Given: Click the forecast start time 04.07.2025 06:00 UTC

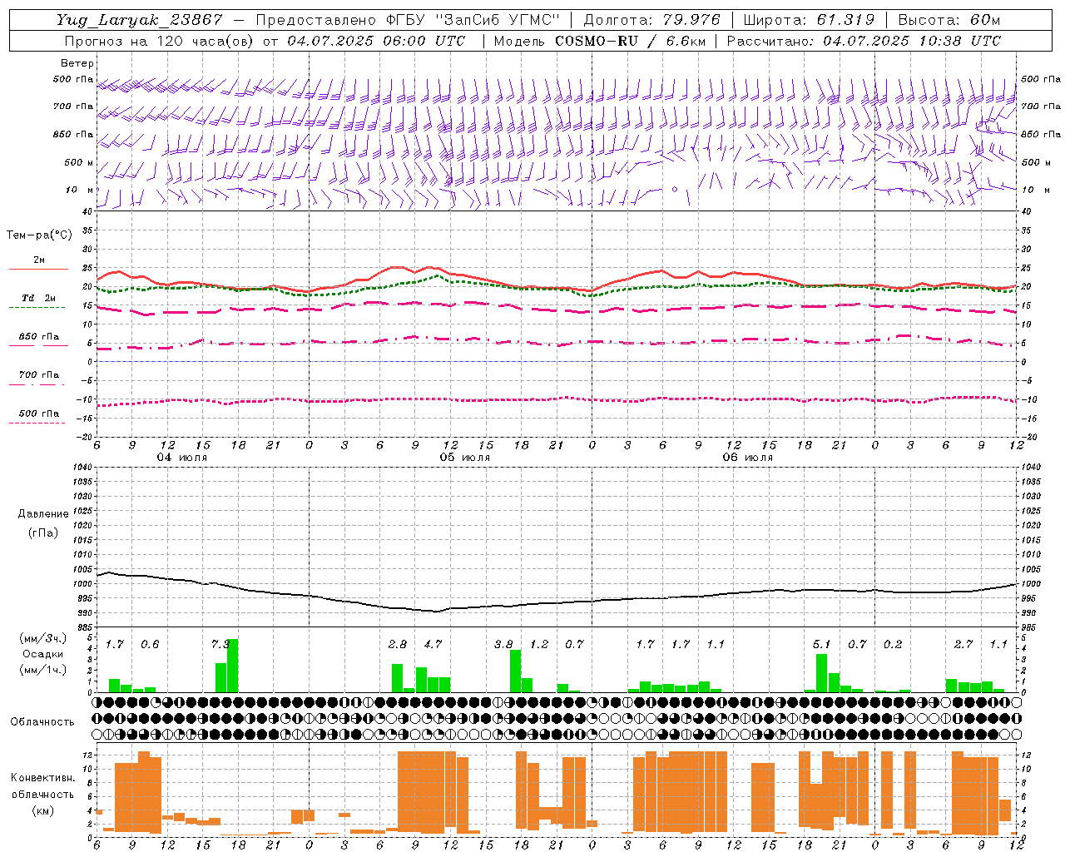Looking at the screenshot, I should pyautogui.click(x=376, y=41).
